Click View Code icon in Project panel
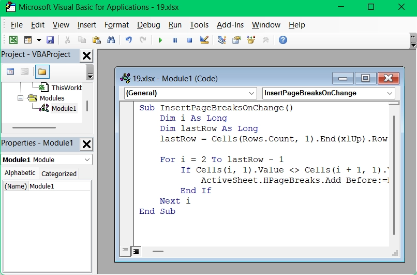 click(x=10, y=71)
